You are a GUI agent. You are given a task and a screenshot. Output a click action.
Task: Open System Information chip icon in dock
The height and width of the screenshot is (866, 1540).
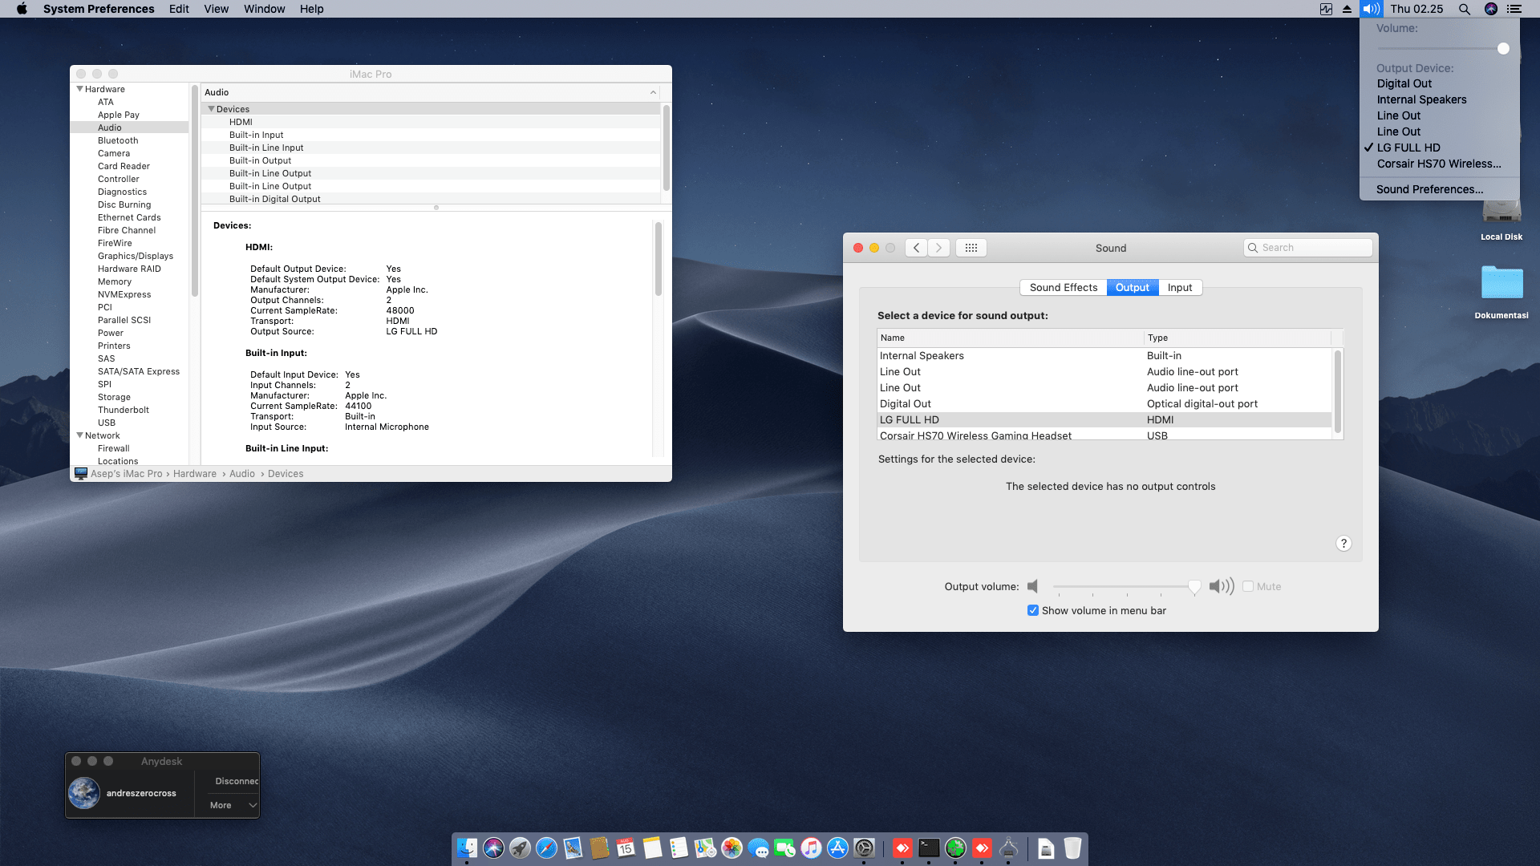coord(1009,848)
